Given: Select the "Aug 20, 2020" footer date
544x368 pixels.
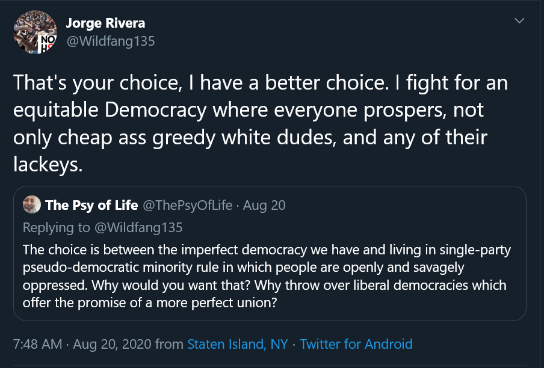Looking at the screenshot, I should pyautogui.click(x=112, y=345).
